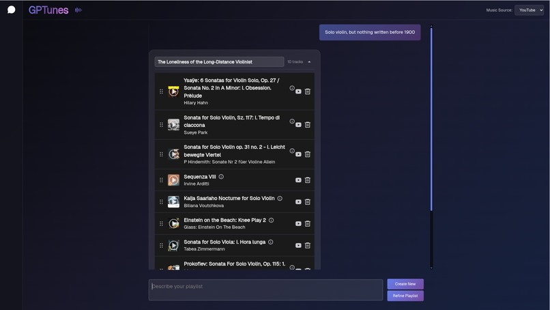Delete the Sueye Park track
This screenshot has height=310, width=550.
coord(308,125)
